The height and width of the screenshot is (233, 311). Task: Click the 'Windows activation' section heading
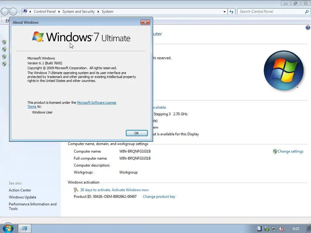point(83,182)
